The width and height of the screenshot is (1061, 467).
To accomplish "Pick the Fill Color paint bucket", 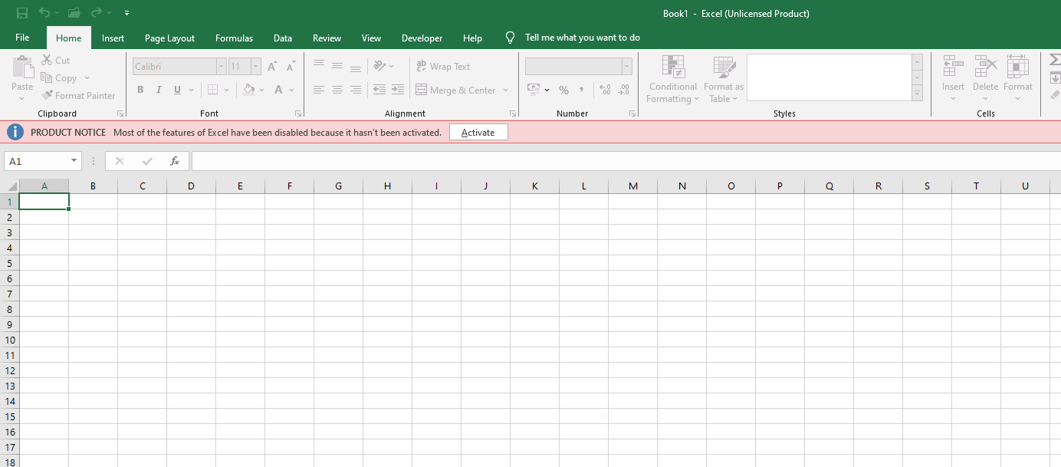I will click(248, 90).
